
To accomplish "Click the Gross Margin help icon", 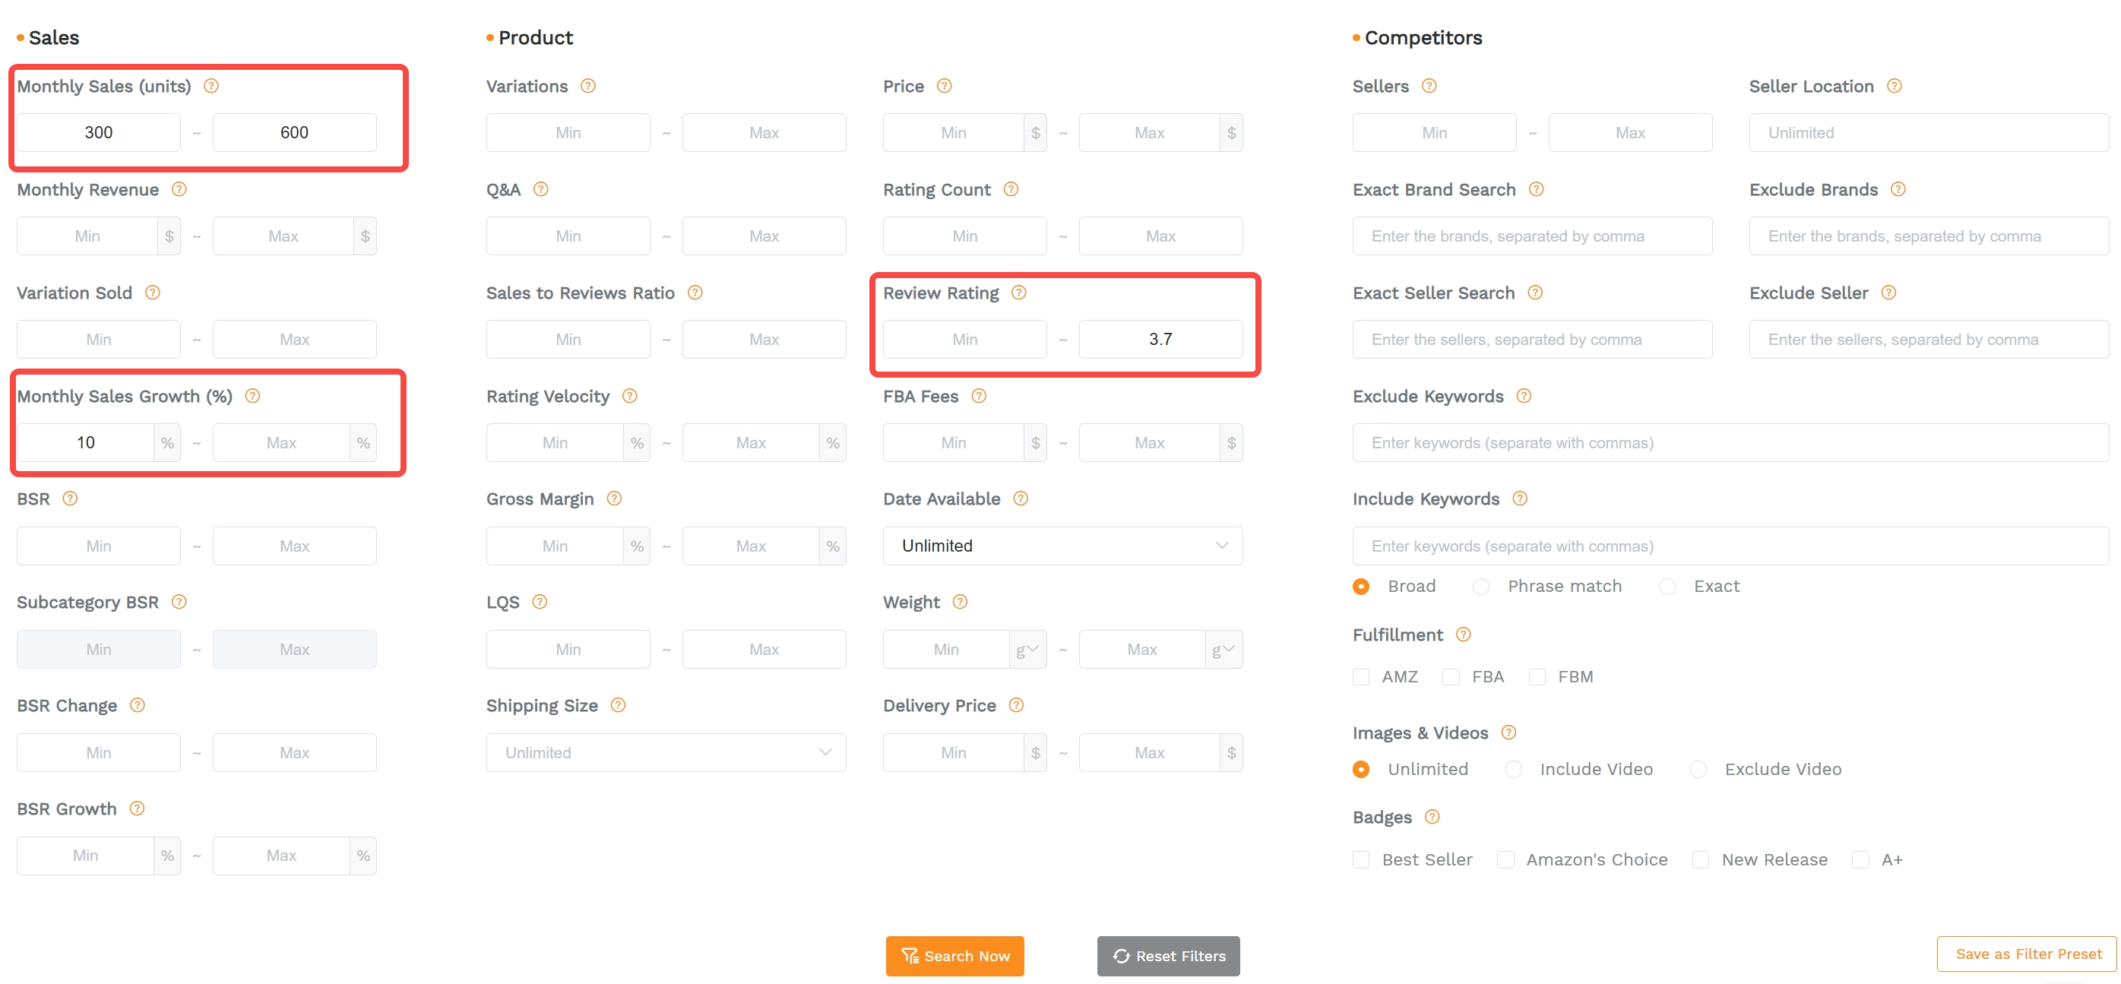I will click(x=614, y=498).
